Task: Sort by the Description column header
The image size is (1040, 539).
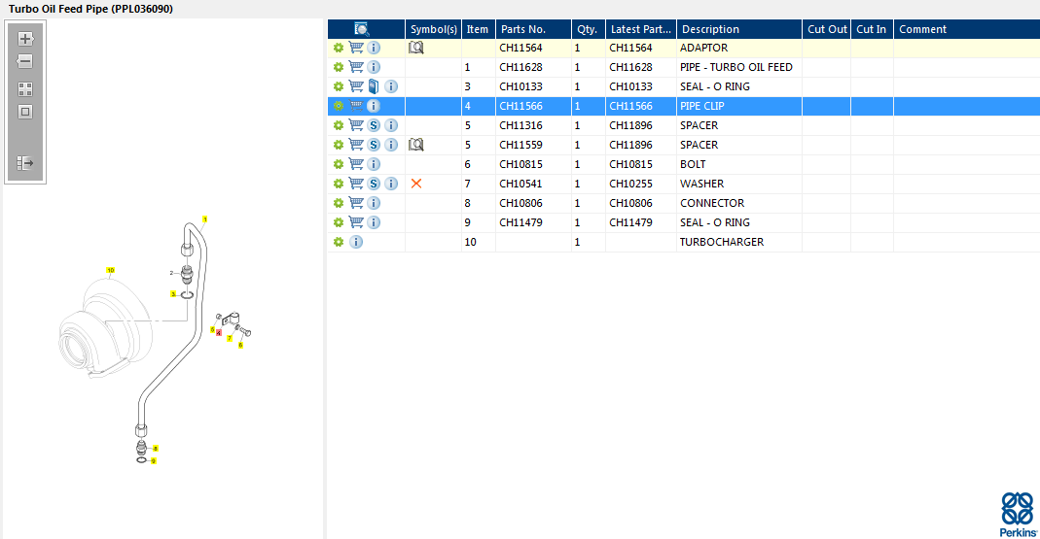Action: 710,29
